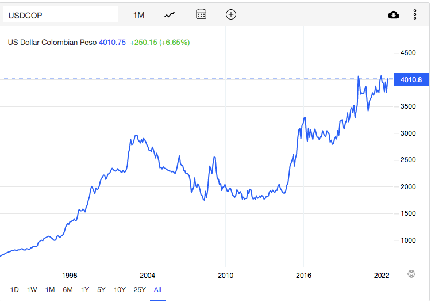Select the 5Y time range

tap(101, 289)
